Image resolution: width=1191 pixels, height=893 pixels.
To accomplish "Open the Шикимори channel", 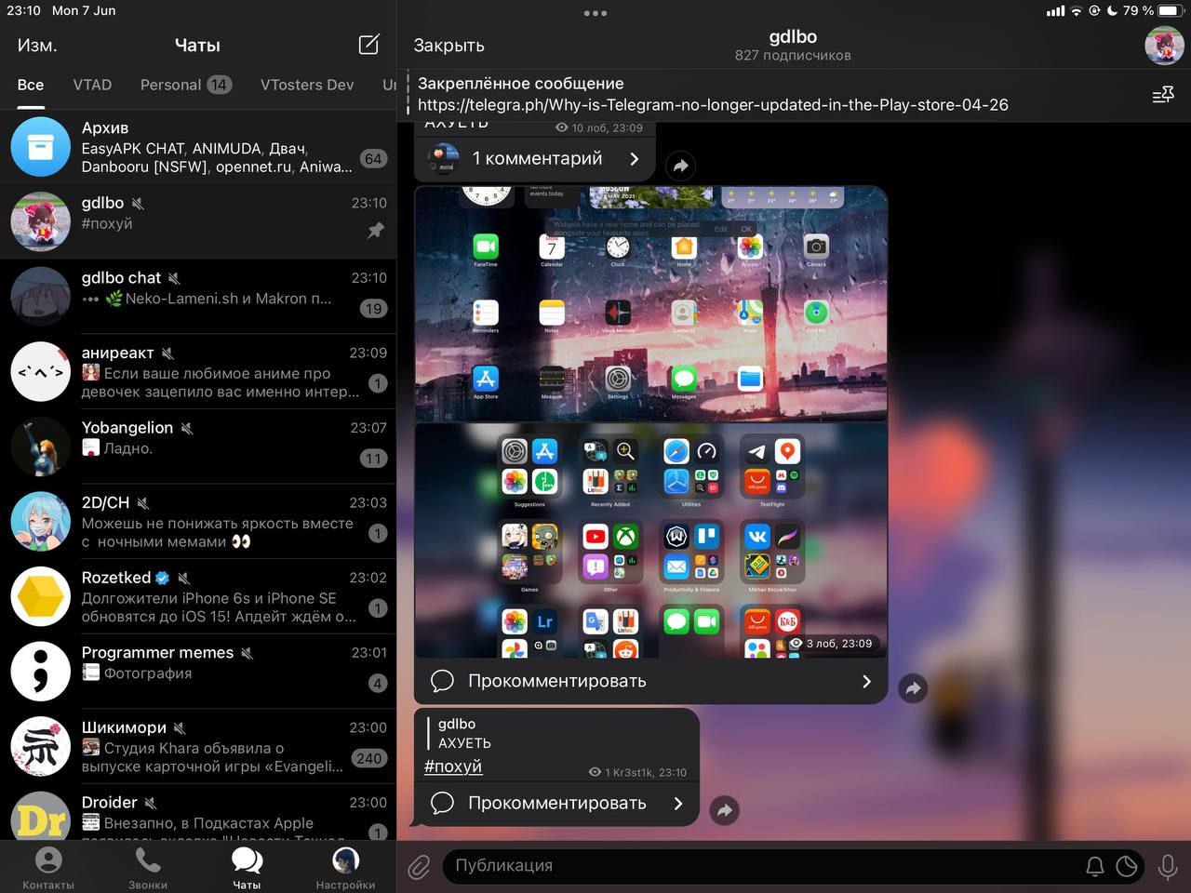I will click(198, 746).
